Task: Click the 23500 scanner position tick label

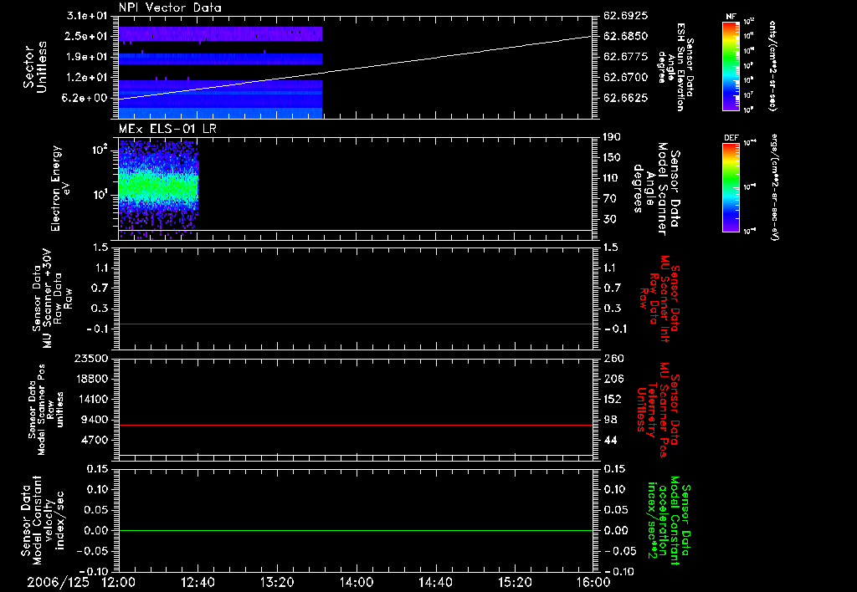Action: pyautogui.click(x=91, y=358)
